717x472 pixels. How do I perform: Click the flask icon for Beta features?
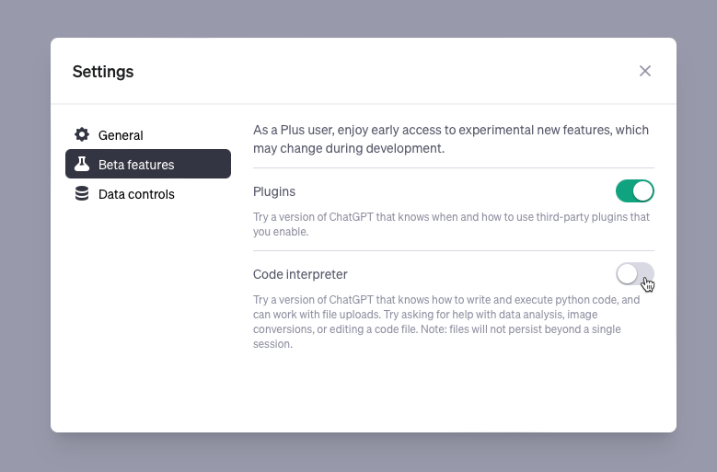point(82,165)
